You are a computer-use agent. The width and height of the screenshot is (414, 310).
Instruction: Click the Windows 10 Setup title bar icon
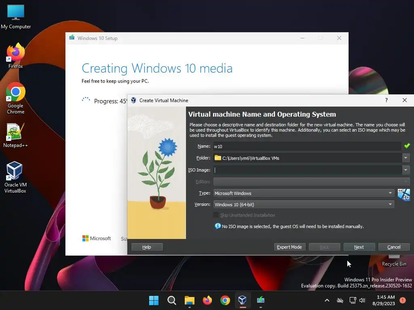[x=72, y=38]
